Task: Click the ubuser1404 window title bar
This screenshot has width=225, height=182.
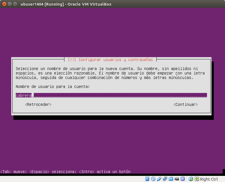Action: [65, 4]
